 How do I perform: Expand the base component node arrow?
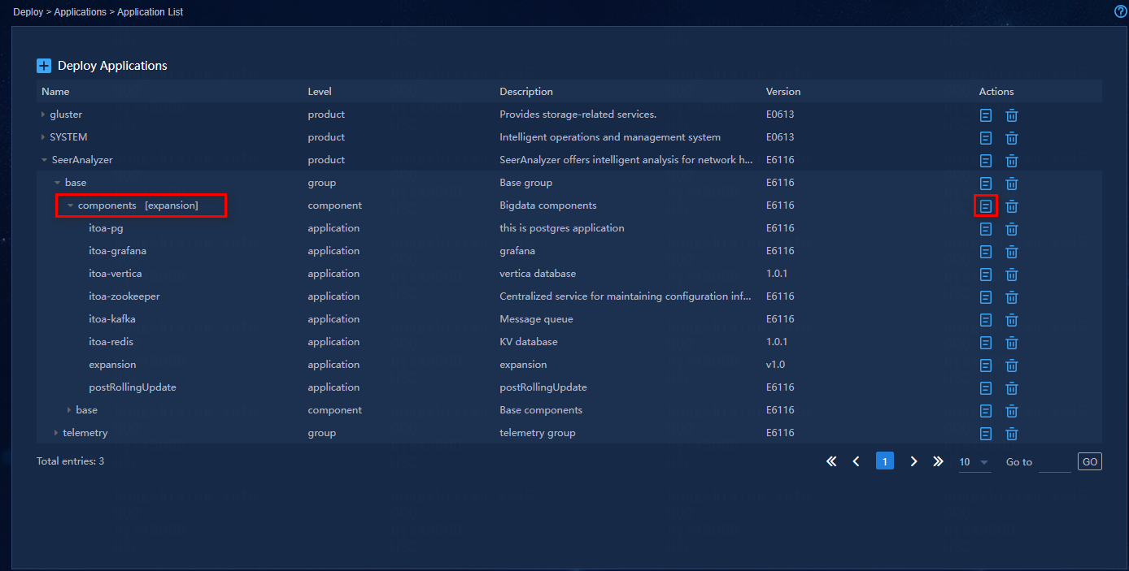point(69,410)
